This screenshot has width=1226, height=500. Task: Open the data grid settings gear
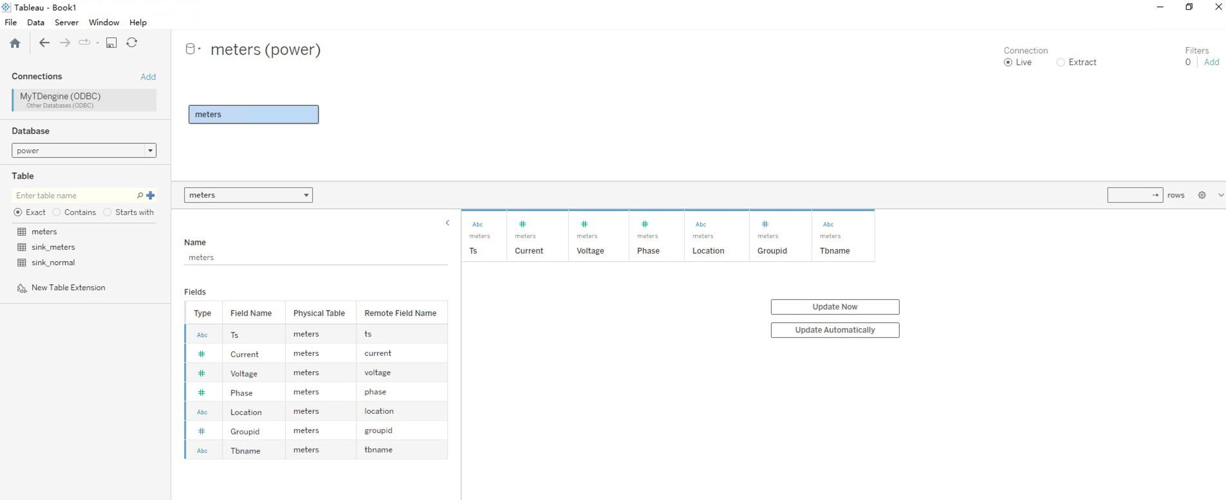1202,195
